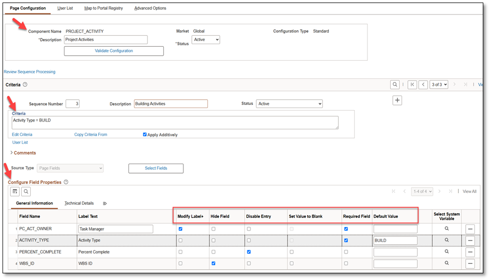Click the PERCENT_COMPLETE field name cell
This screenshot has height=280, width=490.
(x=41, y=252)
